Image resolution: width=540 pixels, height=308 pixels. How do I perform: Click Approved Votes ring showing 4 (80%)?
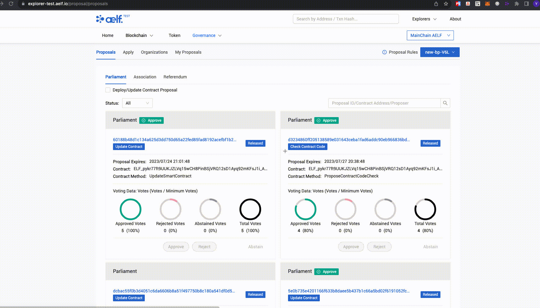pyautogui.click(x=305, y=209)
